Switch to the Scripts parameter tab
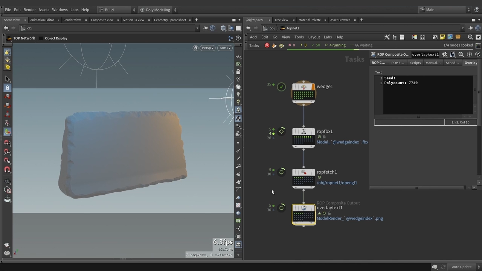Viewport: 482px width, 271px height. coord(415,63)
